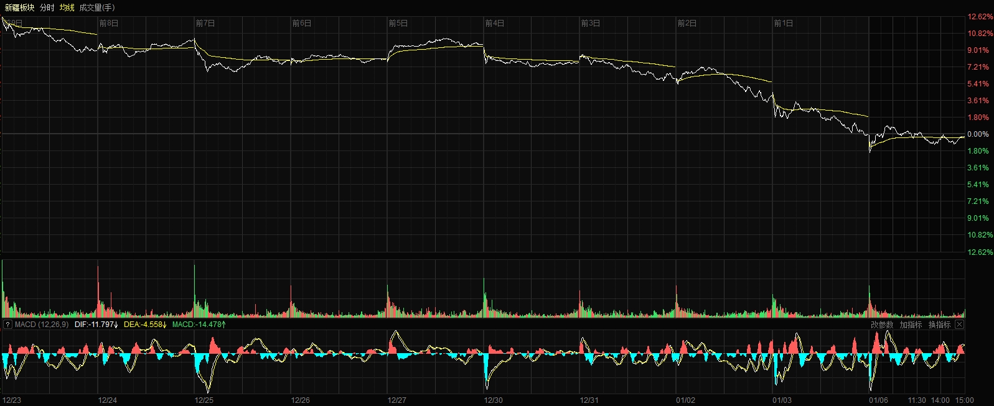The image size is (994, 406).
Task: Click the red 5.41% axis label
Action: (x=978, y=83)
